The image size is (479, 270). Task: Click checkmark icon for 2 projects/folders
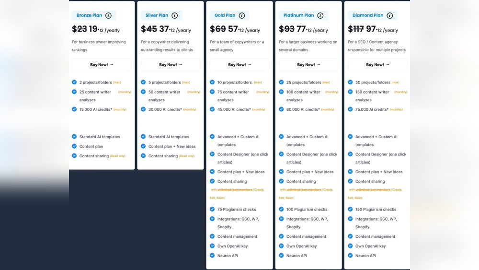coord(74,82)
